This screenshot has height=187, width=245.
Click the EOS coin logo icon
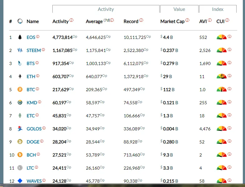click(x=20, y=37)
